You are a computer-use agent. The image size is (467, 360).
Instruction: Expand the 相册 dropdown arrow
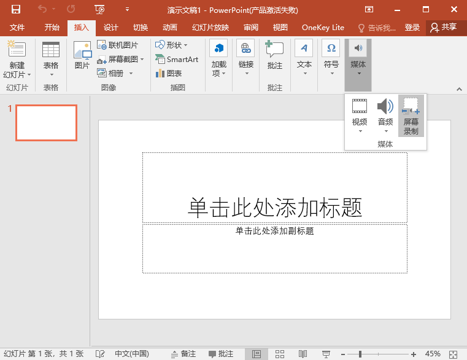131,73
